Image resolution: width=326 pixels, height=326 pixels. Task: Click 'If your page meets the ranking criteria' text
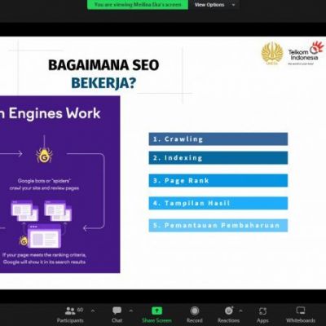click(44, 255)
